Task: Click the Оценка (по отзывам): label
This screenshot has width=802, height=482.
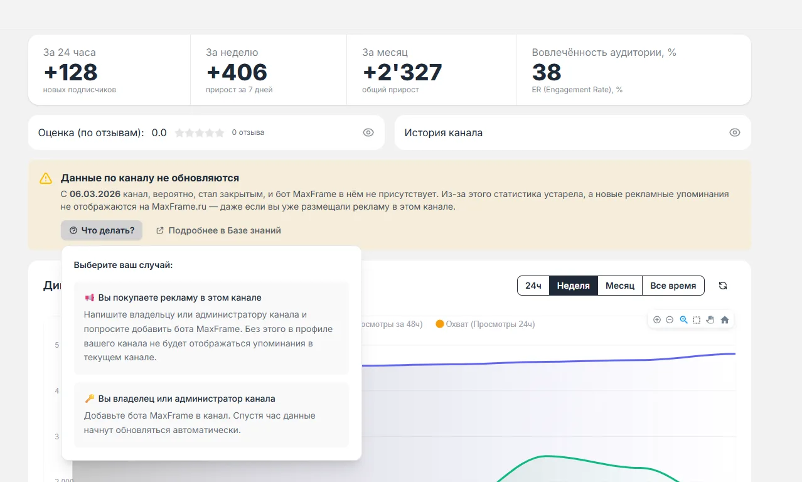Action: pyautogui.click(x=91, y=132)
